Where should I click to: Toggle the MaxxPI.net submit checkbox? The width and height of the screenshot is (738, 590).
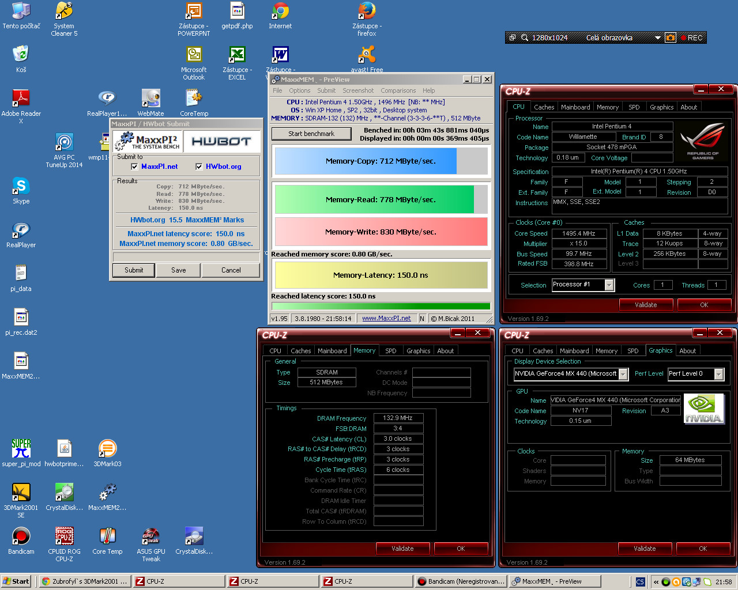(x=134, y=167)
